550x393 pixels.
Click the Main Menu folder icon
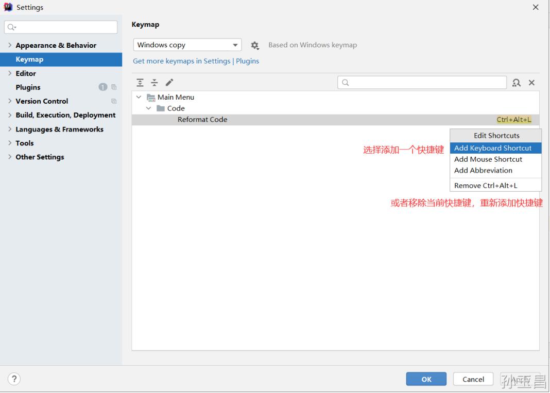point(151,97)
